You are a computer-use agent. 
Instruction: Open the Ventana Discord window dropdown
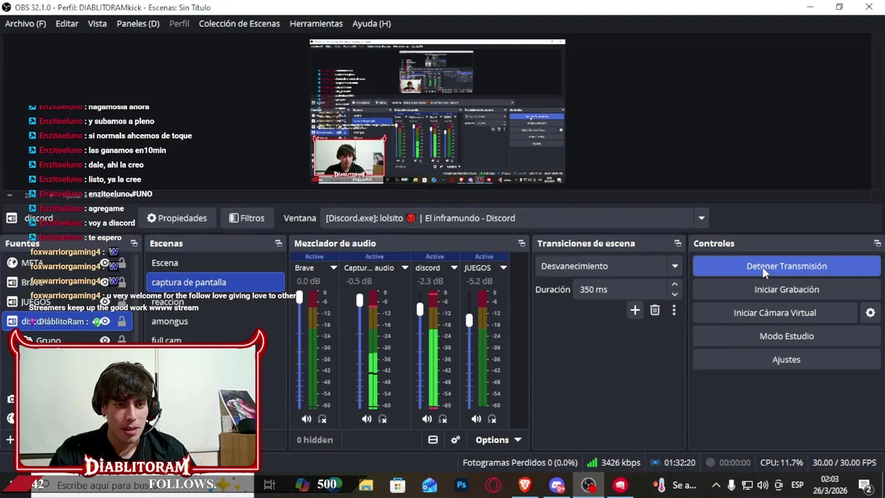tap(701, 218)
